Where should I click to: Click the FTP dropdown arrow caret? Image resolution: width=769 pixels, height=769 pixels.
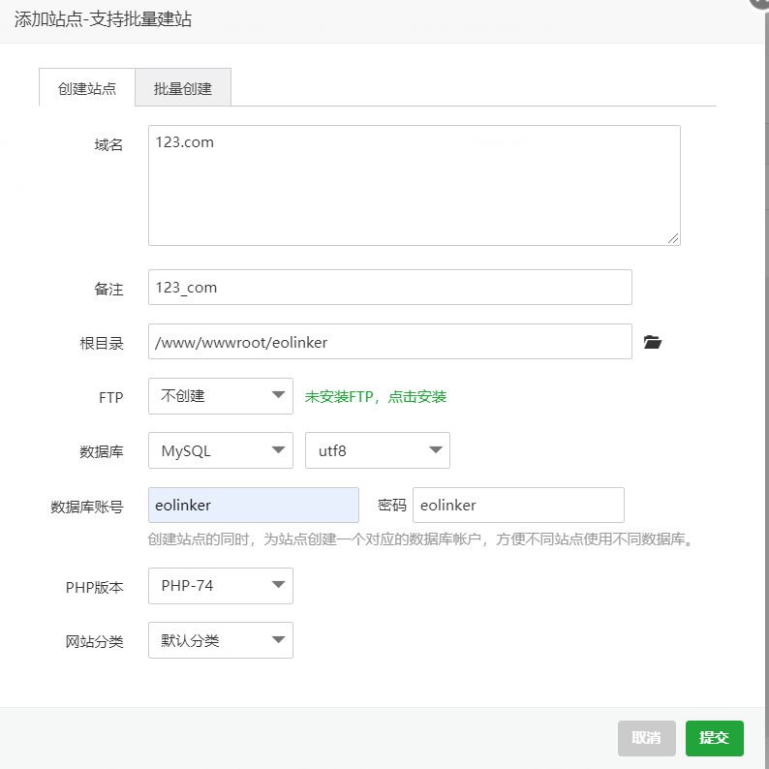[278, 395]
